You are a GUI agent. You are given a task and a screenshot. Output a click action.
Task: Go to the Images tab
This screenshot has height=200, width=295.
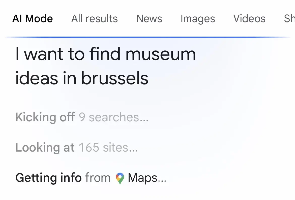198,19
